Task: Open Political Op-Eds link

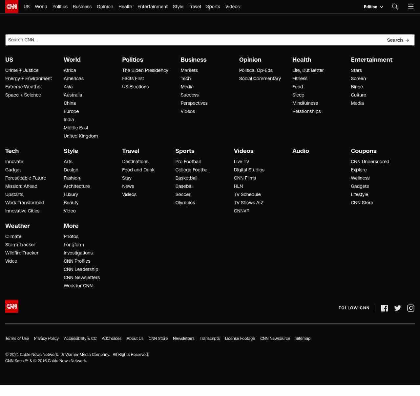Action: 256,70
